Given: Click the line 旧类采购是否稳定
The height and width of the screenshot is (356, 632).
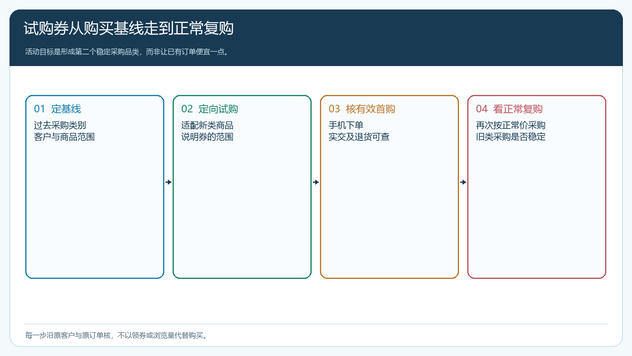Looking at the screenshot, I should point(511,137).
